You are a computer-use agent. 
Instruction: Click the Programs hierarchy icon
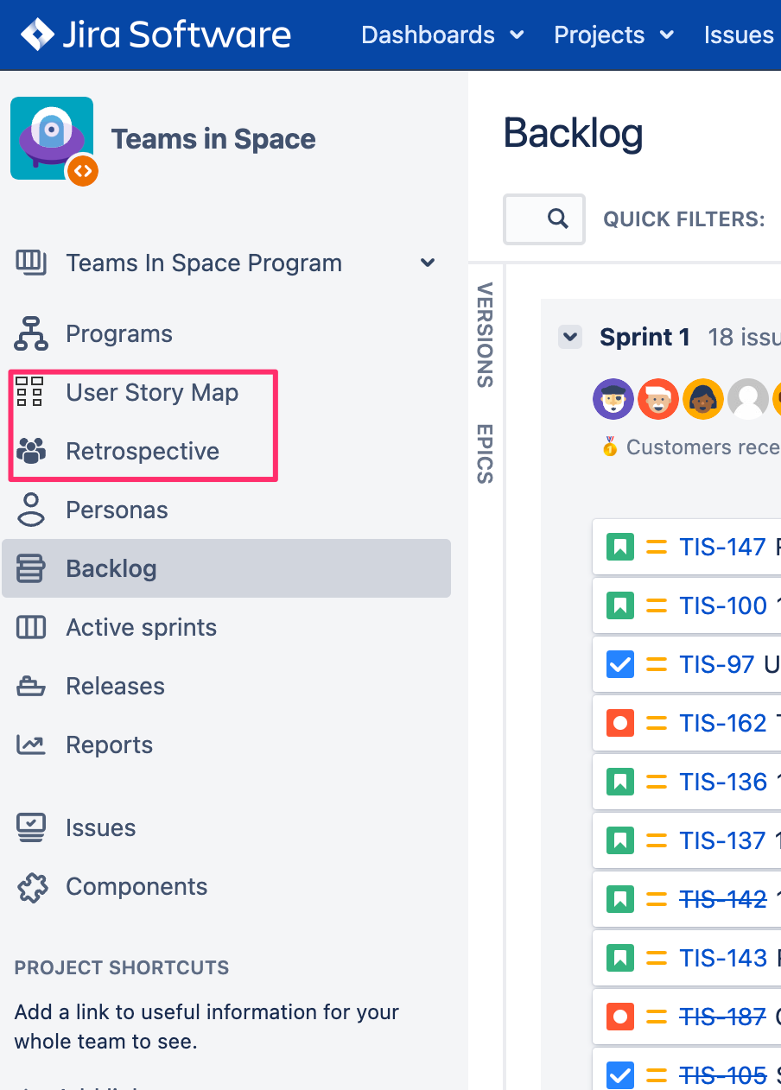point(31,334)
